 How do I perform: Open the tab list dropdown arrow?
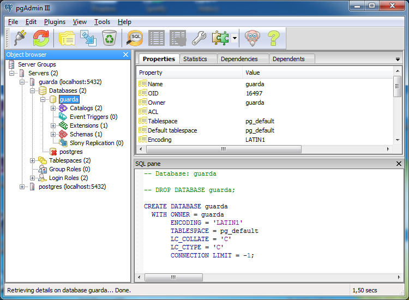[398, 59]
